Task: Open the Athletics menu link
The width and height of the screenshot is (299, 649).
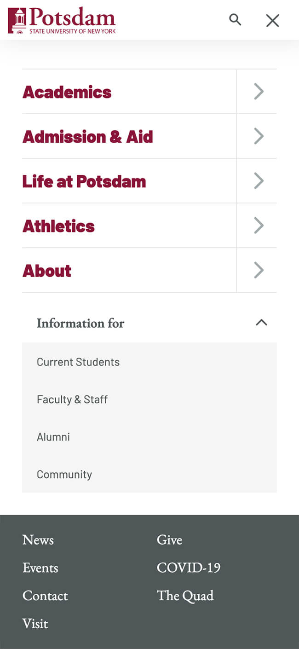Action: (x=59, y=226)
